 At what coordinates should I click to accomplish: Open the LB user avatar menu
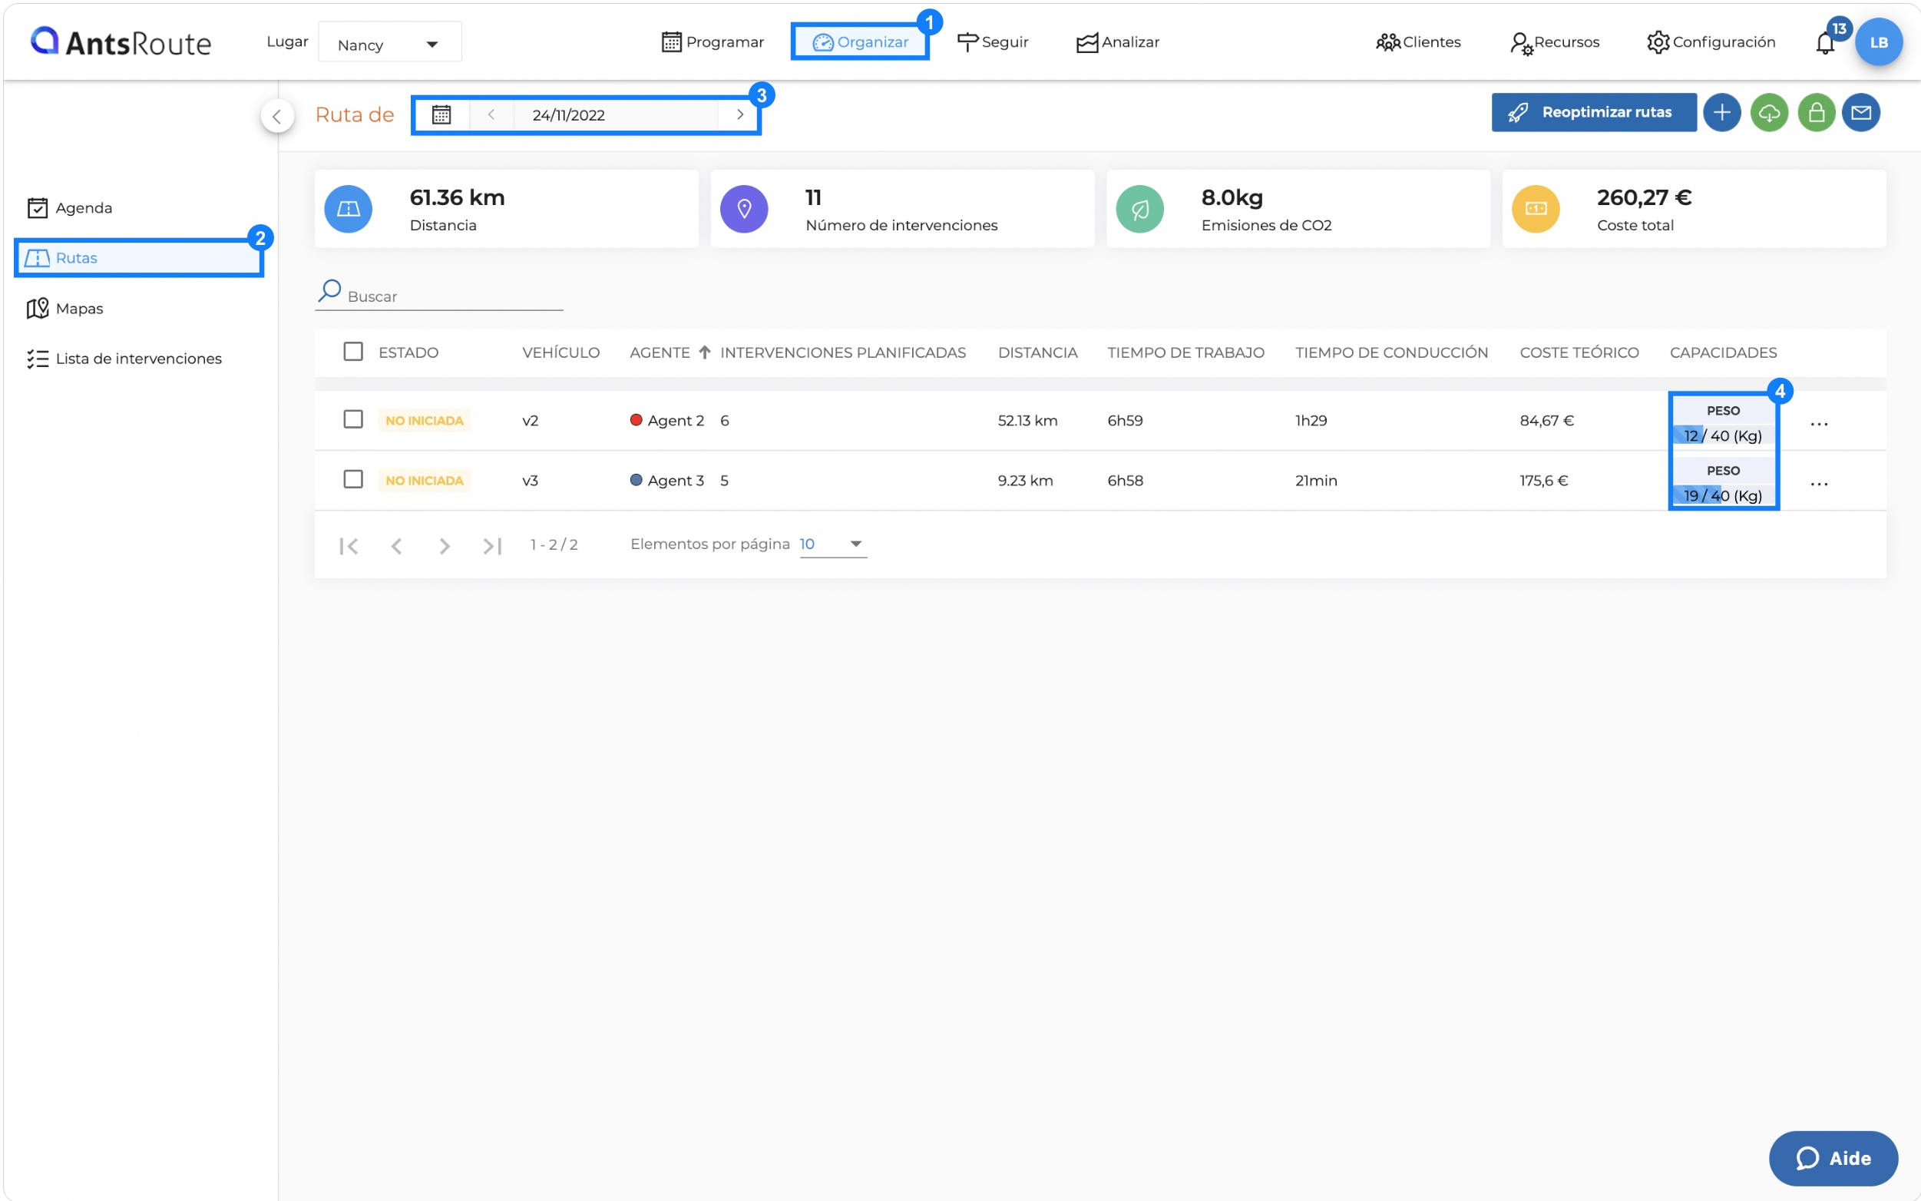click(x=1878, y=42)
